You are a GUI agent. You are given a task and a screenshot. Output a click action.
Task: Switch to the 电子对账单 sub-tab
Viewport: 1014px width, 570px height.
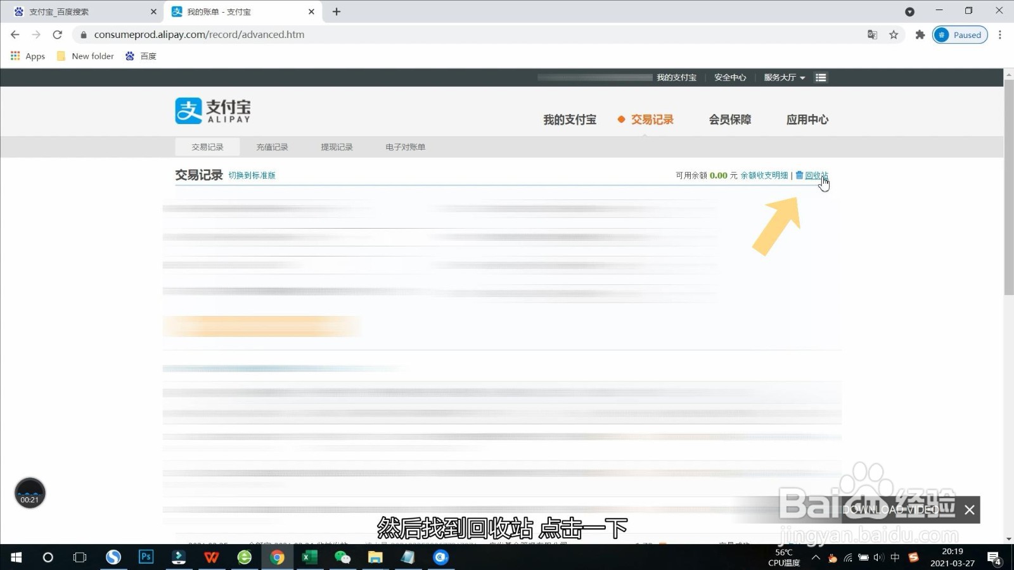click(405, 147)
